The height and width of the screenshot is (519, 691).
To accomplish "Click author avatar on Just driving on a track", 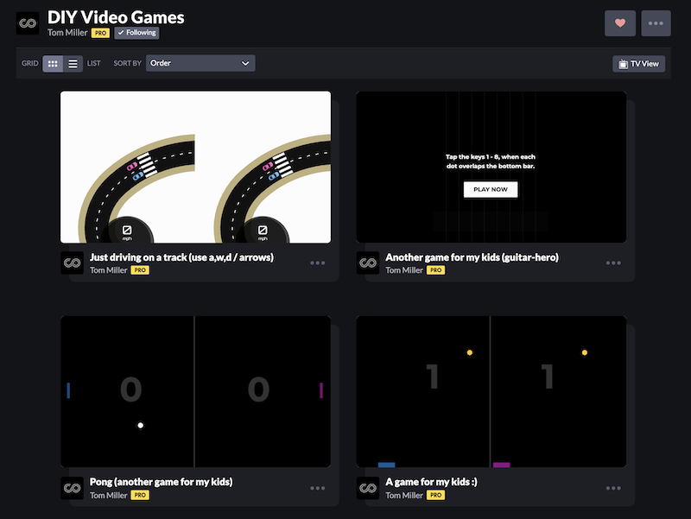I will coord(72,263).
